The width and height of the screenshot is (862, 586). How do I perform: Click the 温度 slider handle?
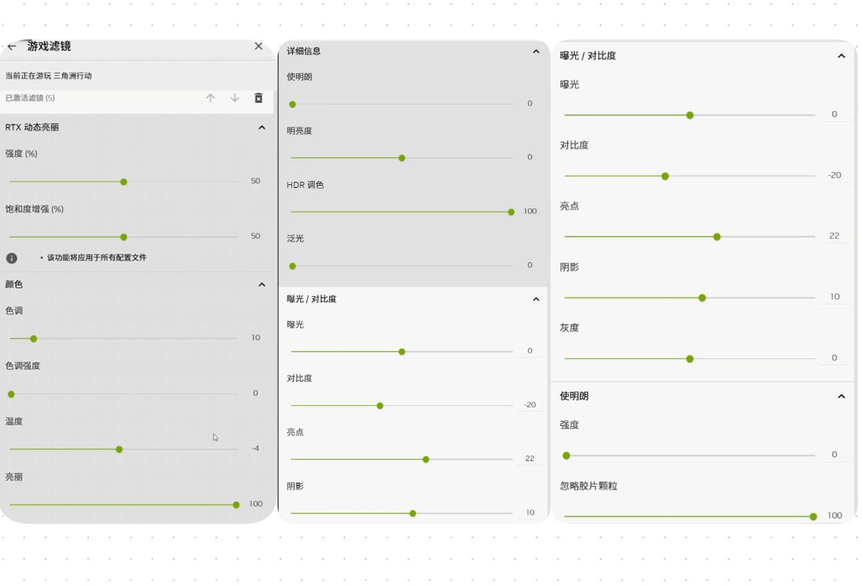(119, 450)
